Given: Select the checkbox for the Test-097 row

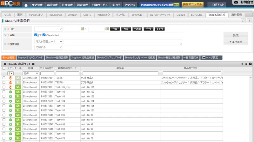Looking at the screenshot, I should (4, 120).
